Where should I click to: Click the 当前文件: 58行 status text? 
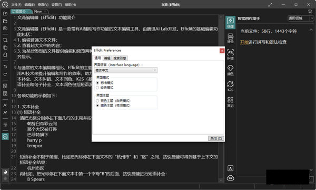point(269,31)
